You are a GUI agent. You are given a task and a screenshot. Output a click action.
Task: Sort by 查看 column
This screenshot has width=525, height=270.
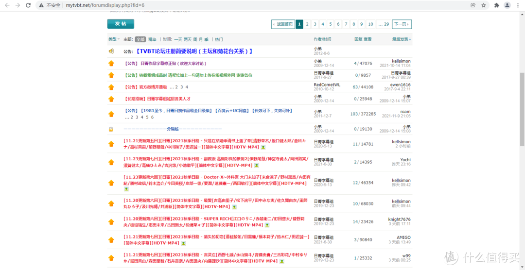click(x=367, y=39)
